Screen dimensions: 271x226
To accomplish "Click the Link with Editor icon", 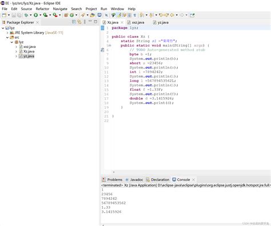I will 79,22.
